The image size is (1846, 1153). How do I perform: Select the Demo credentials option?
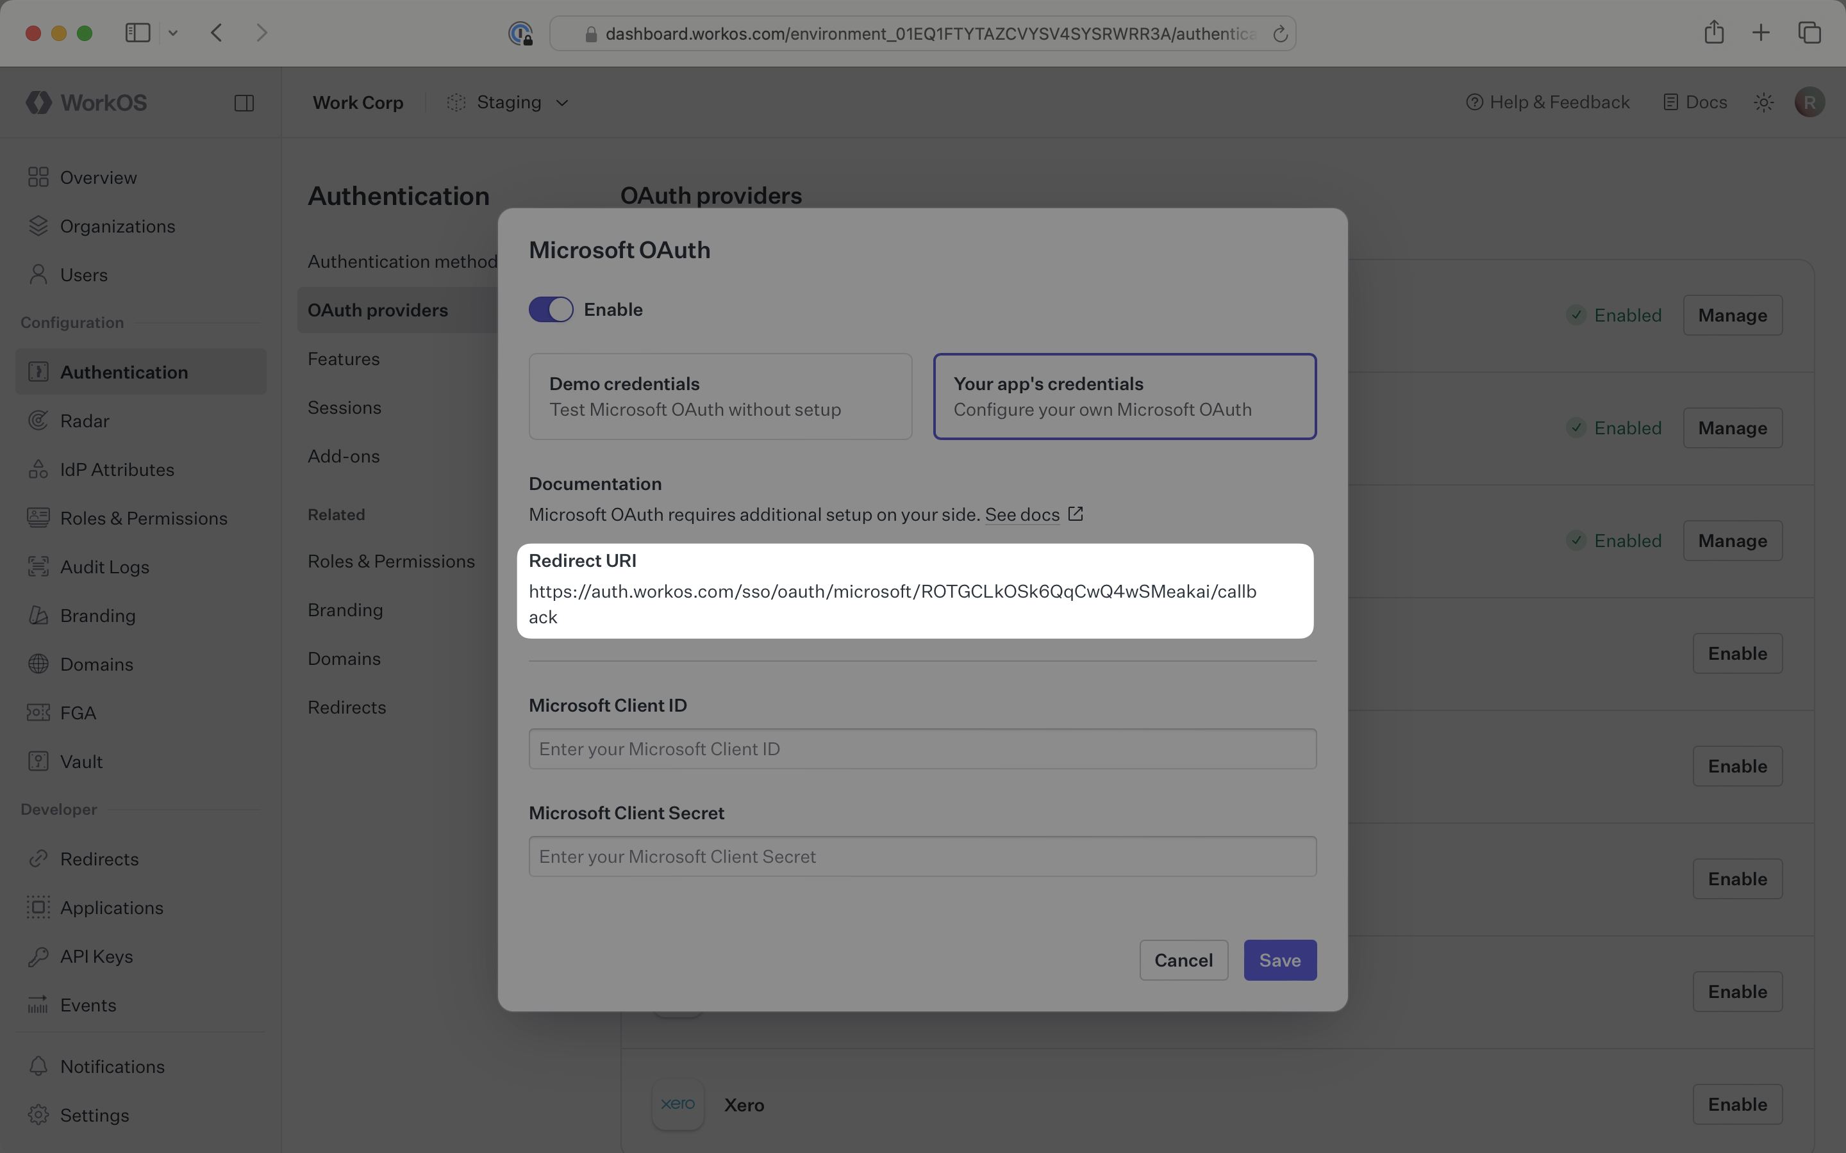[x=720, y=397]
